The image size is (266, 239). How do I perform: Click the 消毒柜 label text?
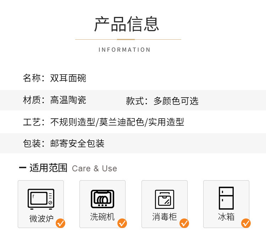165,217
